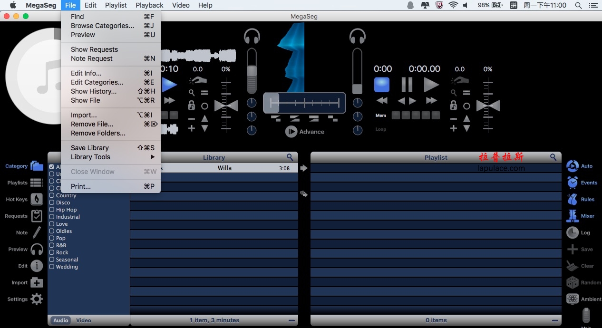
Task: Click the right deck volume fader
Action: [x=357, y=89]
